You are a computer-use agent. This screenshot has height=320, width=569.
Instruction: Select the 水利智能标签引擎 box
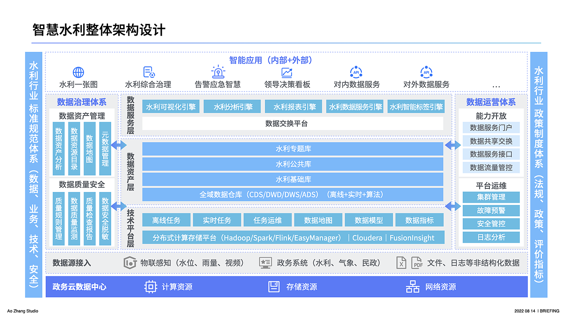(x=416, y=107)
